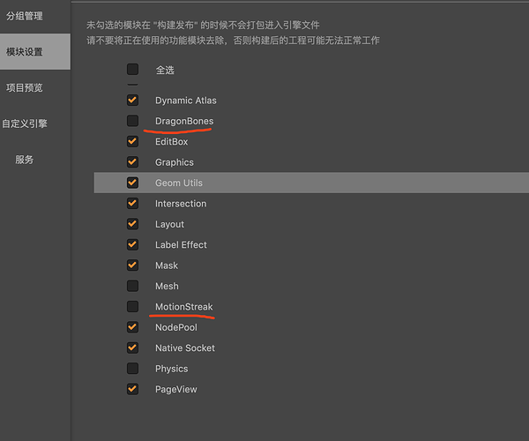
Task: Enable the Mesh module checkbox
Action: coord(132,286)
